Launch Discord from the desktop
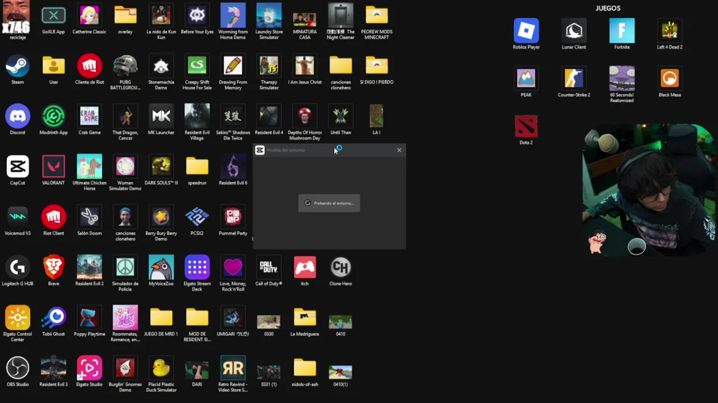This screenshot has width=718, height=403. click(17, 116)
